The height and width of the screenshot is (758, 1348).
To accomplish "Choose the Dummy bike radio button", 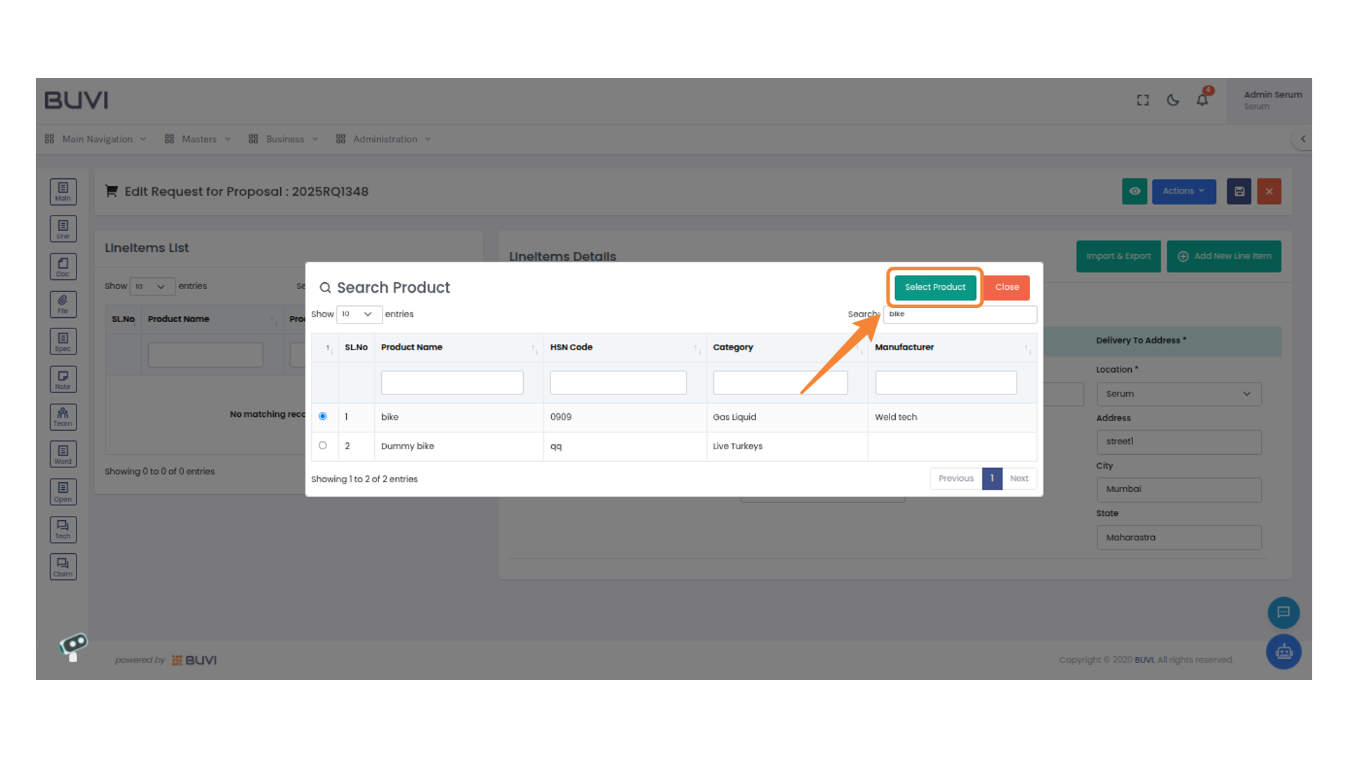I will point(323,445).
